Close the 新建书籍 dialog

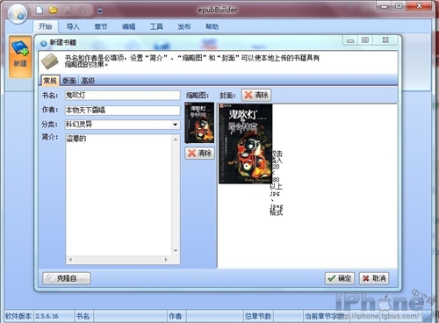pyautogui.click(x=385, y=40)
